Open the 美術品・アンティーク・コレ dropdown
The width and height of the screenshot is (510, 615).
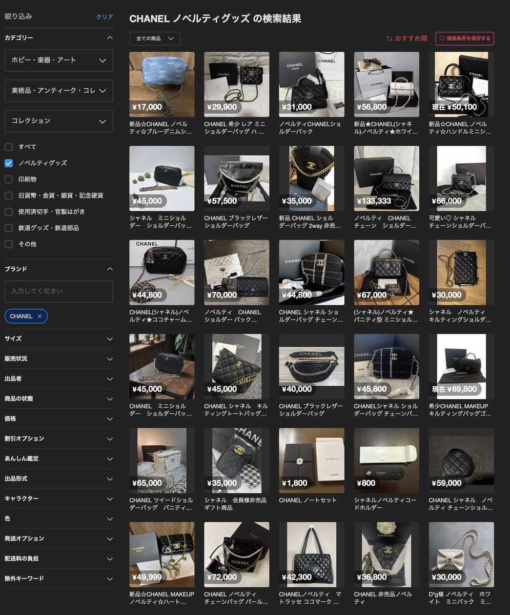59,91
